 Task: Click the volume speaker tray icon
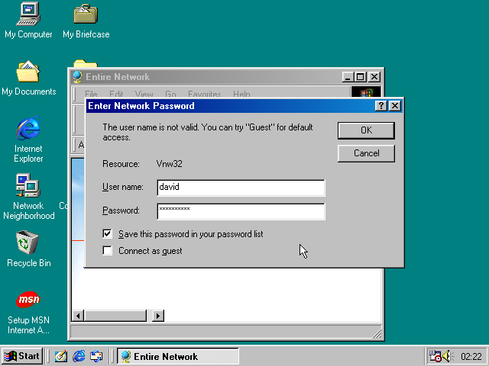point(448,356)
